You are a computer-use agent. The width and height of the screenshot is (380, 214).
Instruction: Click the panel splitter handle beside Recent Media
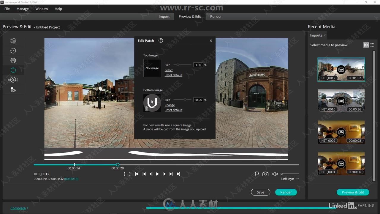click(306, 111)
